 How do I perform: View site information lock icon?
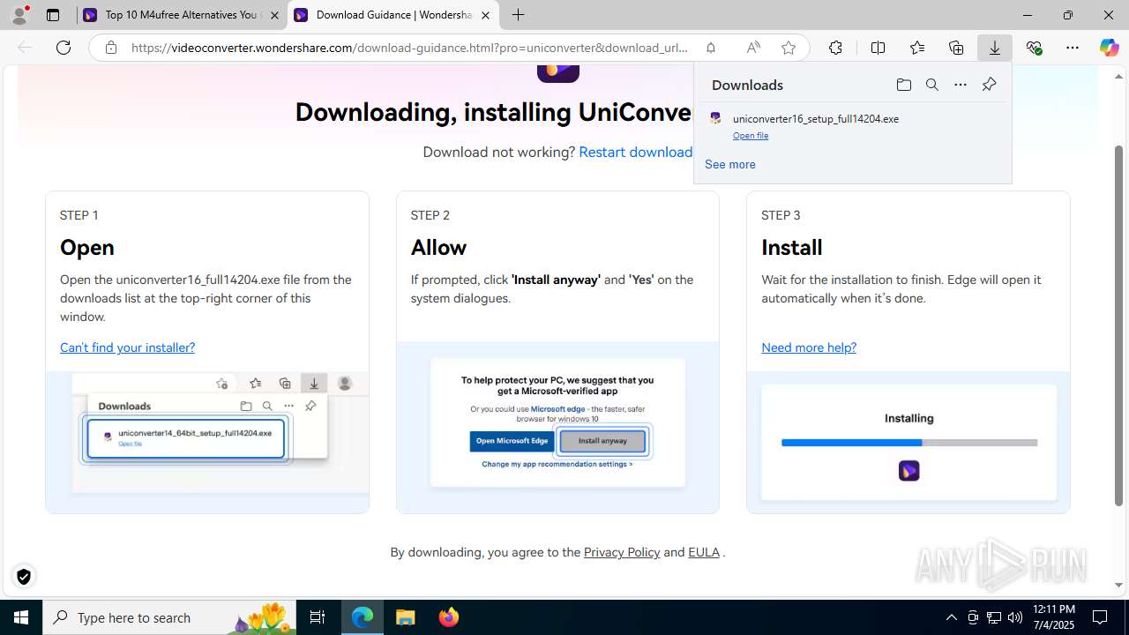[111, 48]
